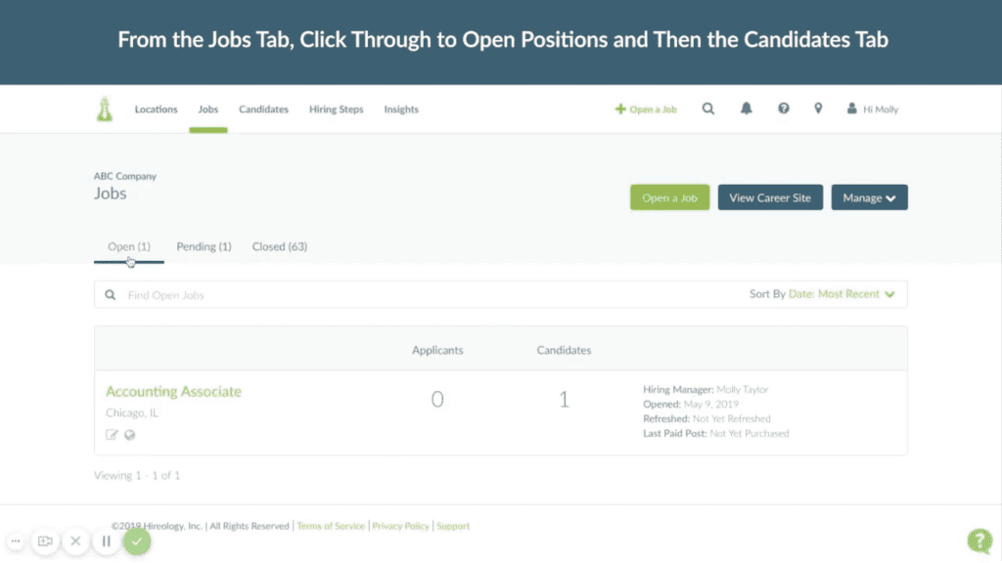Click the green help chat bubble

click(979, 541)
